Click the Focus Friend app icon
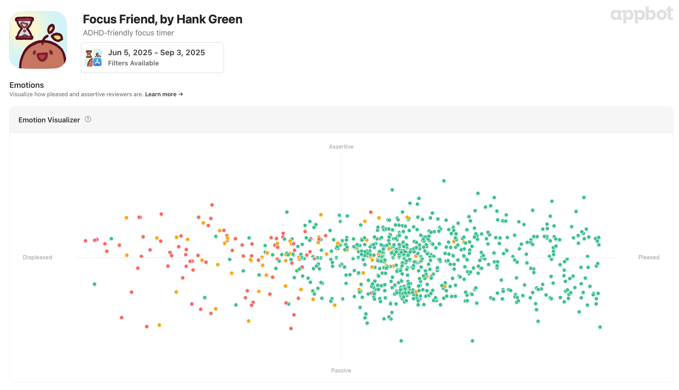This screenshot has height=390, width=679. (38, 40)
